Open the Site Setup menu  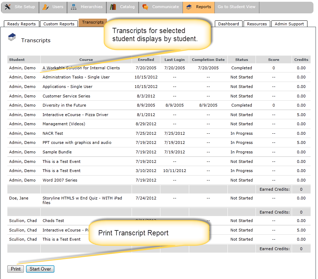[20, 7]
